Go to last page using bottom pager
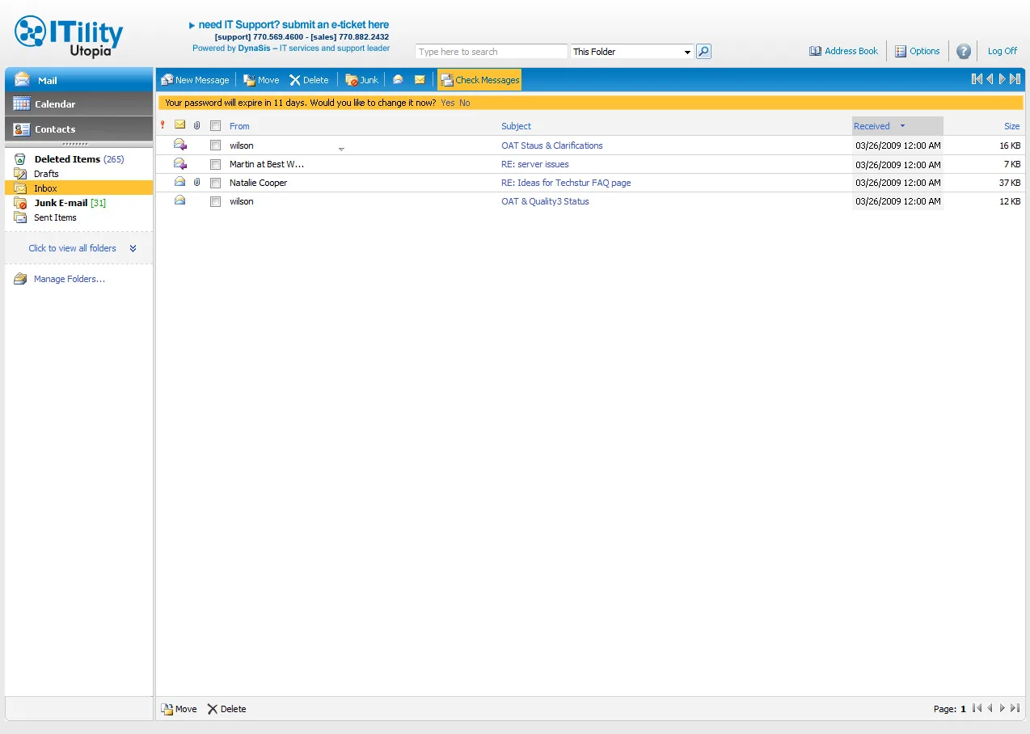 pyautogui.click(x=1015, y=708)
